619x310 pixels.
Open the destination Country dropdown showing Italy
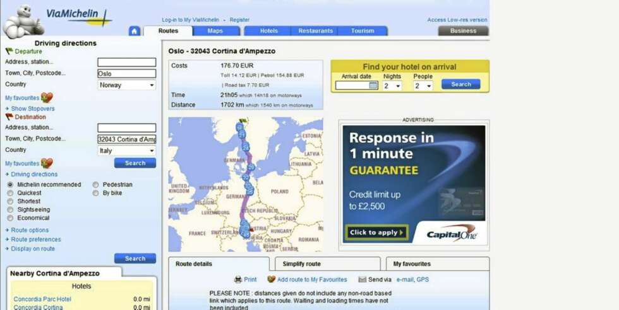127,151
